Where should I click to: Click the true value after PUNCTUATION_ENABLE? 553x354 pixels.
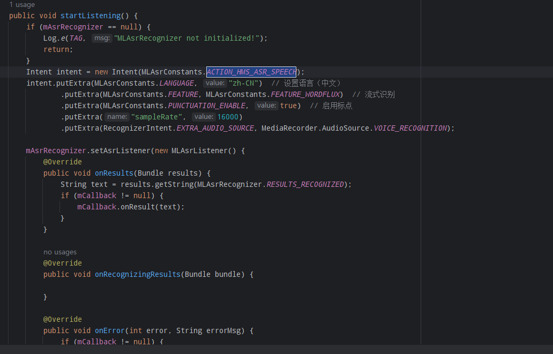(288, 106)
